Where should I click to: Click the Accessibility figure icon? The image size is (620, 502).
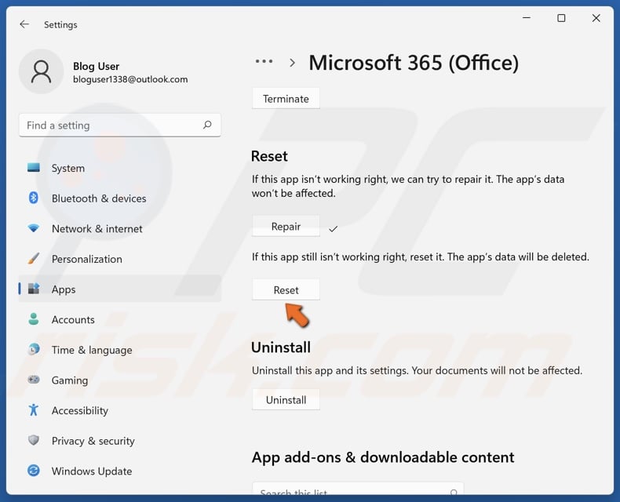click(34, 410)
